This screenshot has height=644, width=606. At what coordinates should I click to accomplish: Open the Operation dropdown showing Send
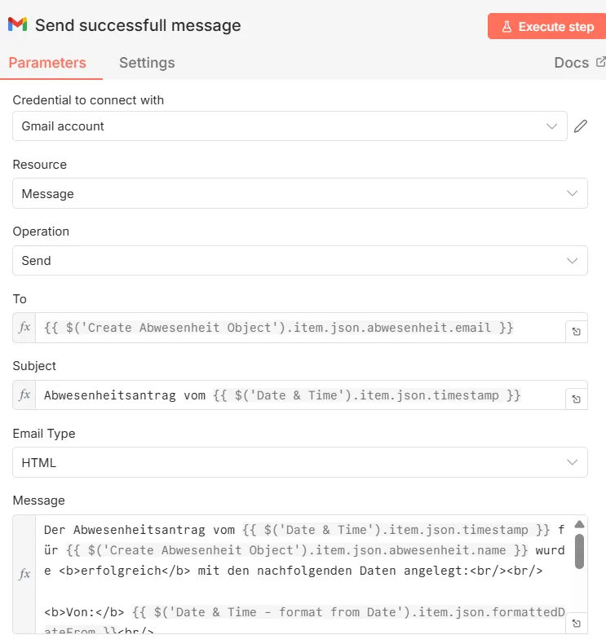tap(299, 261)
